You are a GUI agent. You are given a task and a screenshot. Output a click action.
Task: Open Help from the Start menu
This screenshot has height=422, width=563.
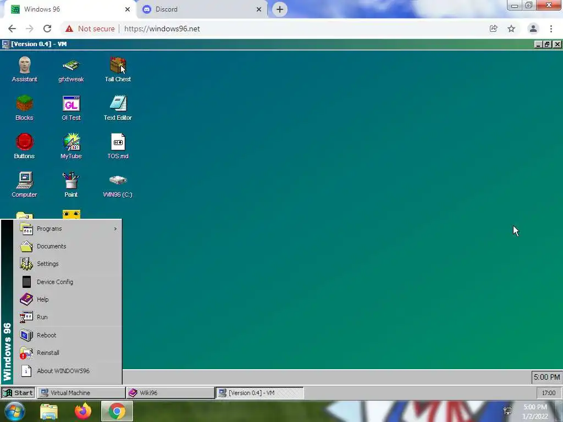pos(68,299)
